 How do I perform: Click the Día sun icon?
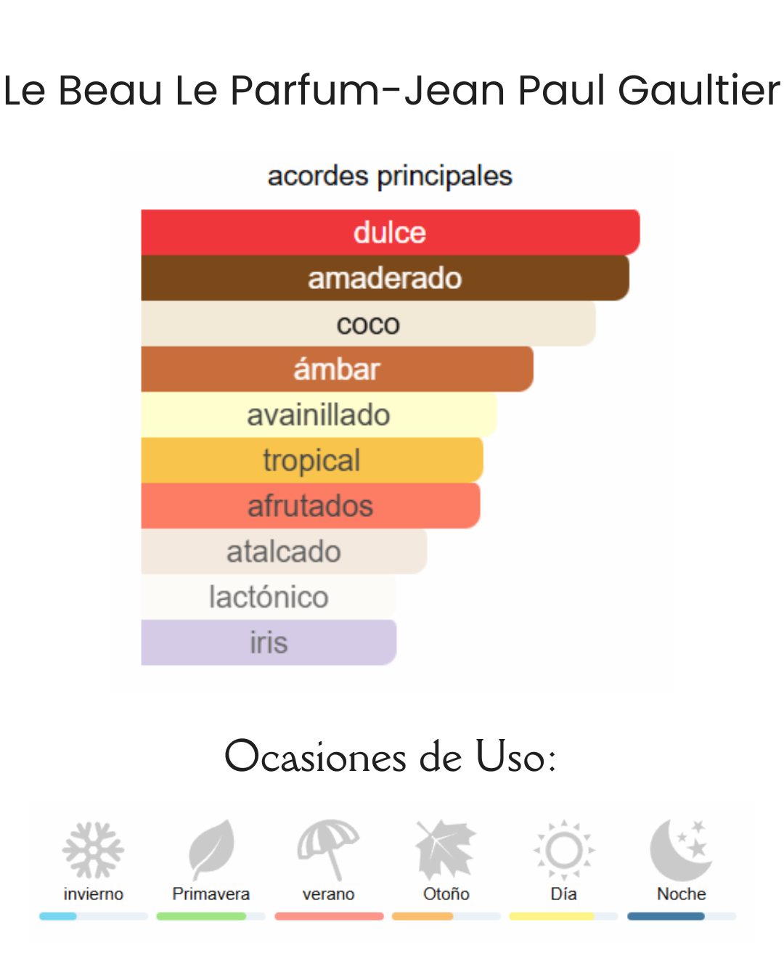point(564,849)
